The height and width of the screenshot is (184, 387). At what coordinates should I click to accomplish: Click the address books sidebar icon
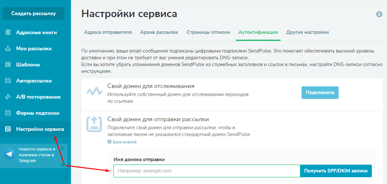point(8,33)
